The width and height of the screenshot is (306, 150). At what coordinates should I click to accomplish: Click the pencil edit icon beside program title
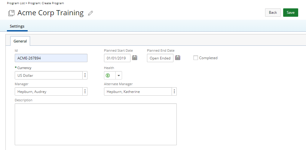coord(90,13)
